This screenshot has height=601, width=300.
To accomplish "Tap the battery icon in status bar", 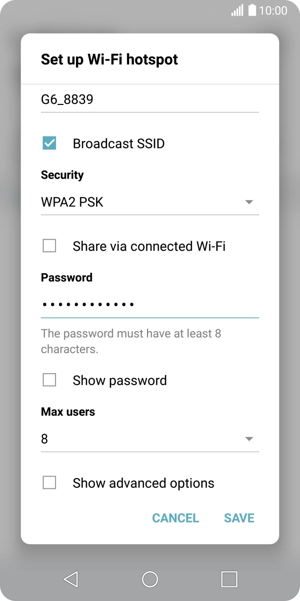I will coord(252,10).
